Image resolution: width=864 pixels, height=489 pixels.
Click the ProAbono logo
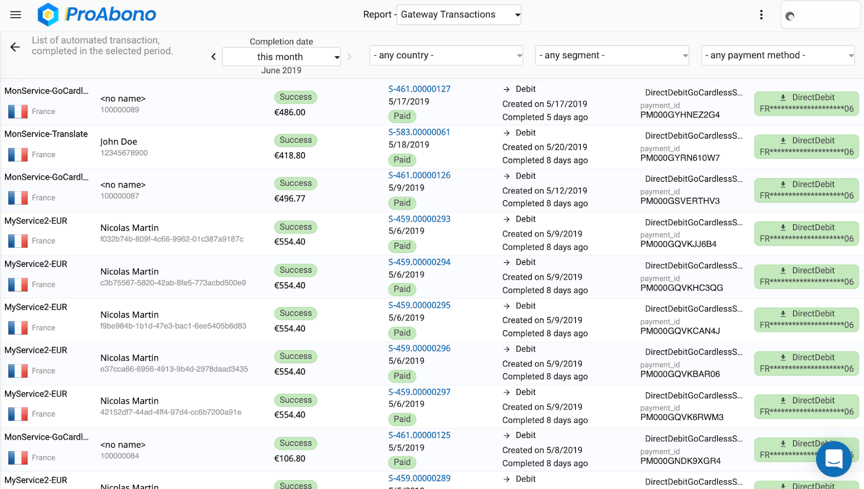97,14
